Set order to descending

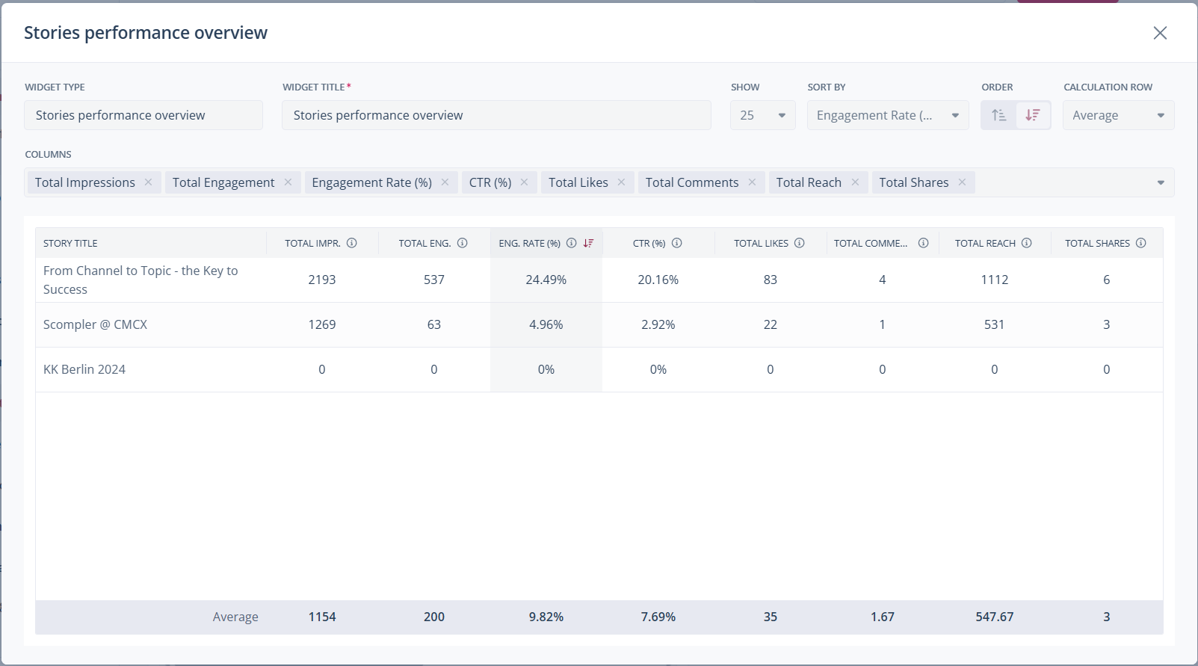1033,115
